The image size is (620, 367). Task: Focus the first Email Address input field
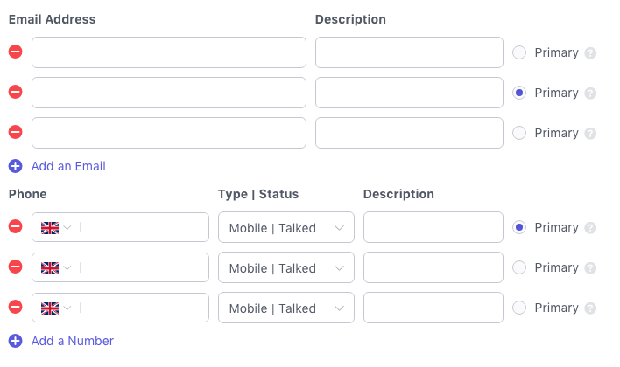(169, 52)
